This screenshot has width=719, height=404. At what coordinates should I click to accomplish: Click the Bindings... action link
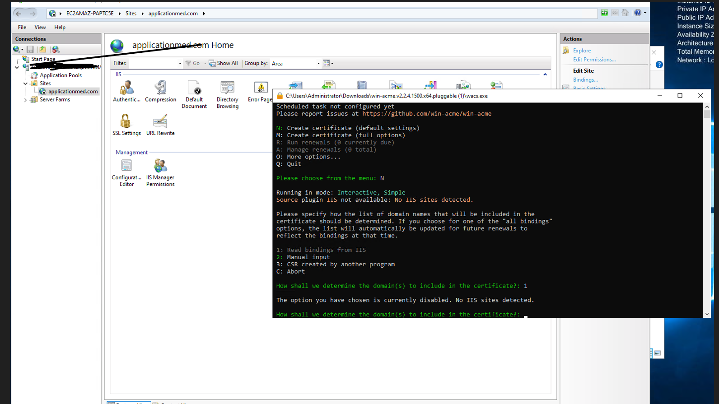click(585, 80)
